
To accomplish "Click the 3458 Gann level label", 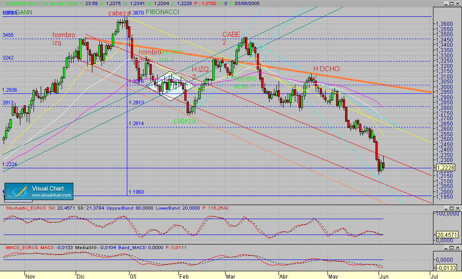I will (x=8, y=35).
